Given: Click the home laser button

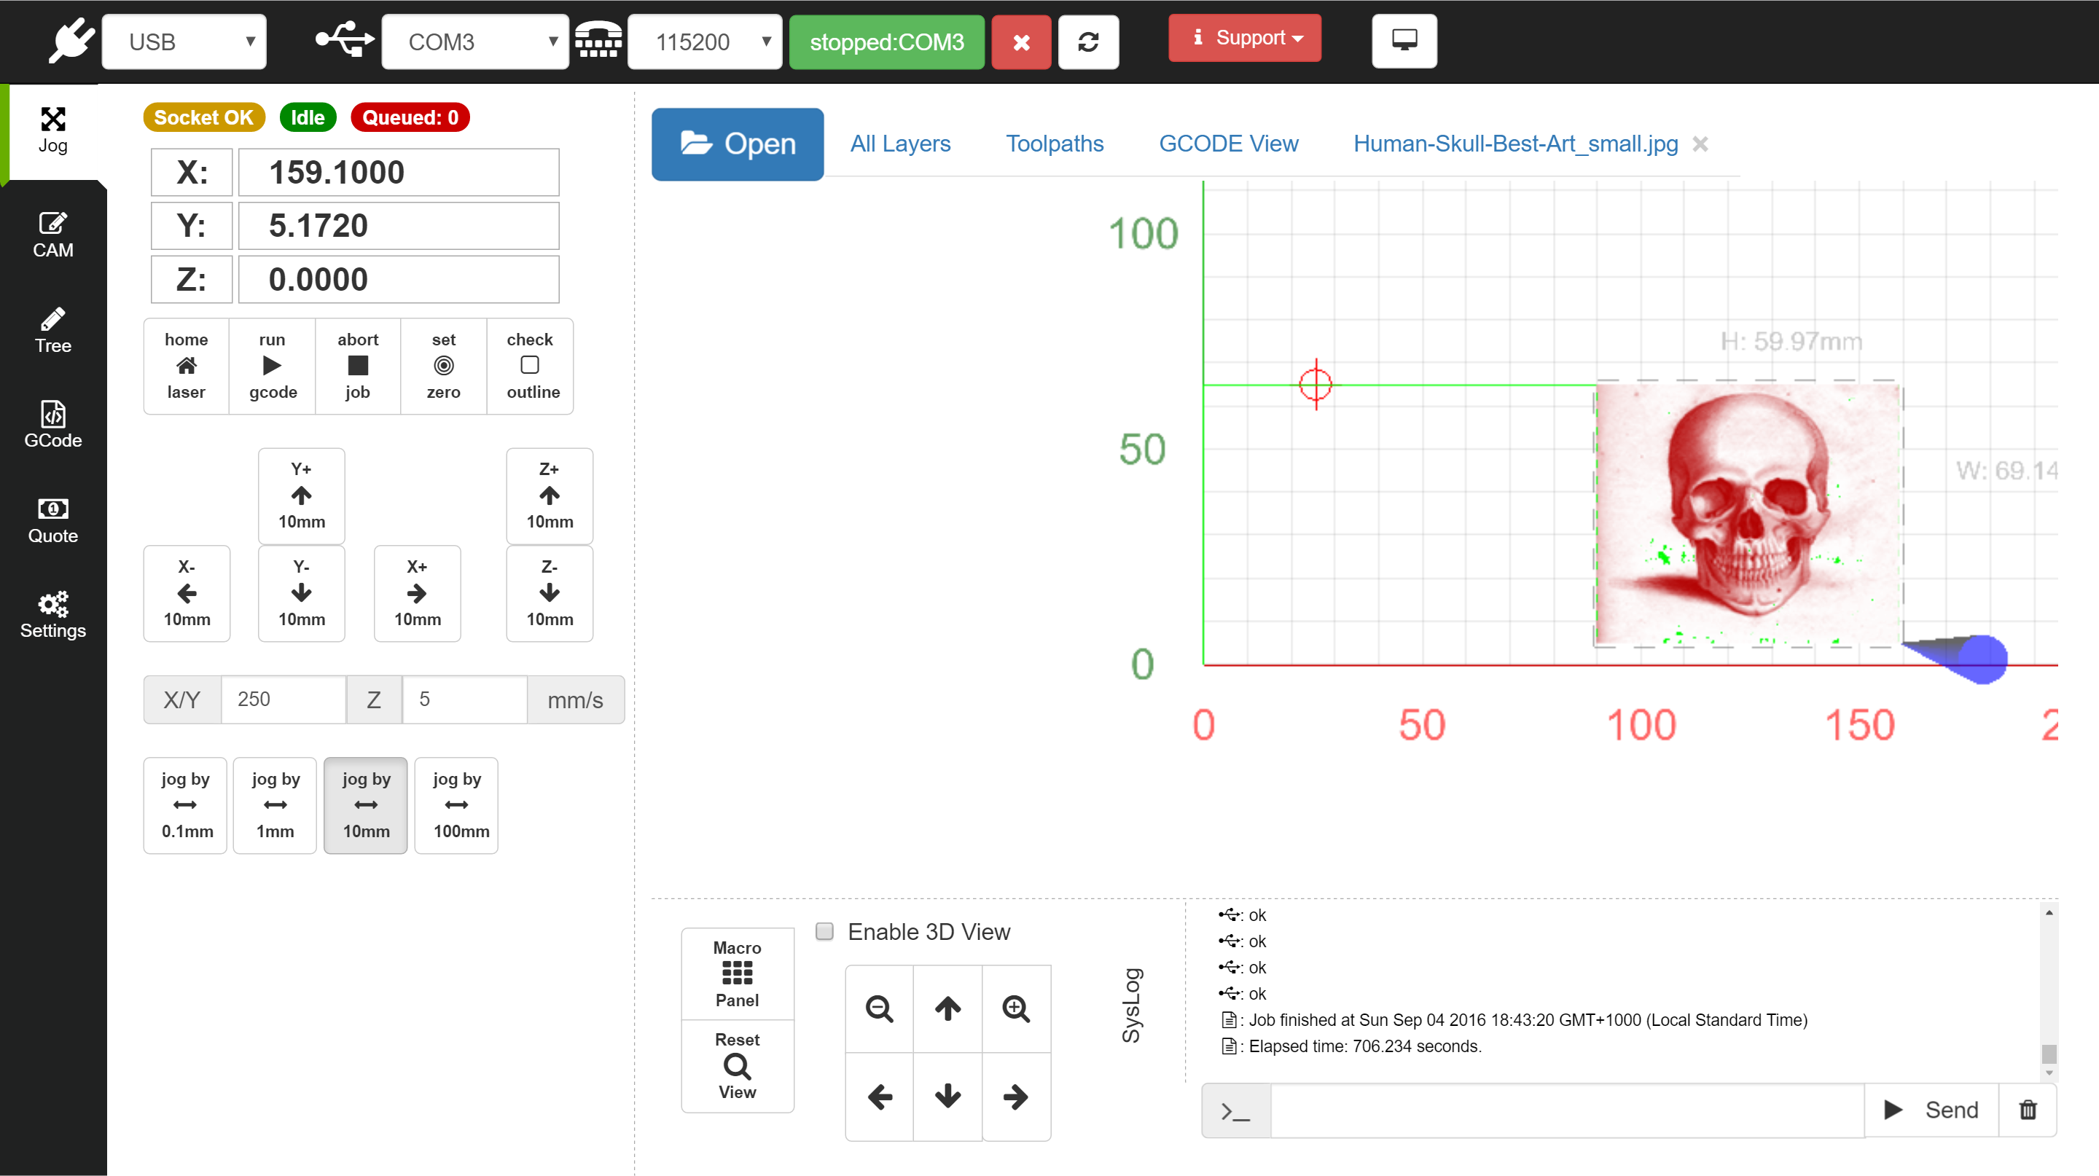Looking at the screenshot, I should (187, 366).
